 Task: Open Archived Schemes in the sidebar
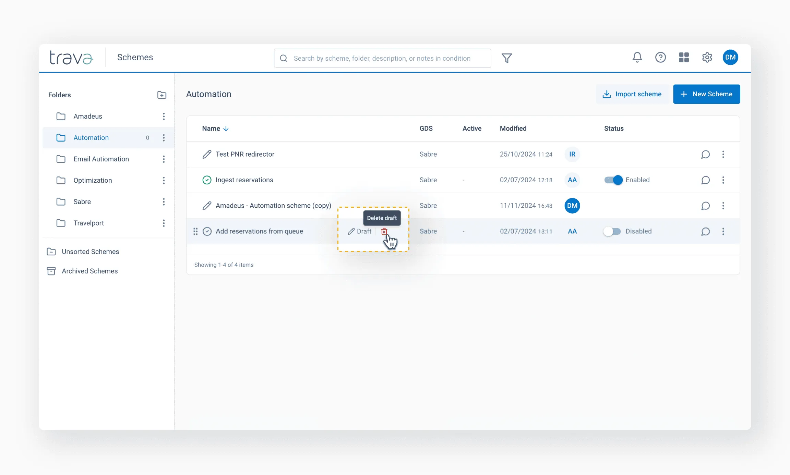pyautogui.click(x=89, y=271)
